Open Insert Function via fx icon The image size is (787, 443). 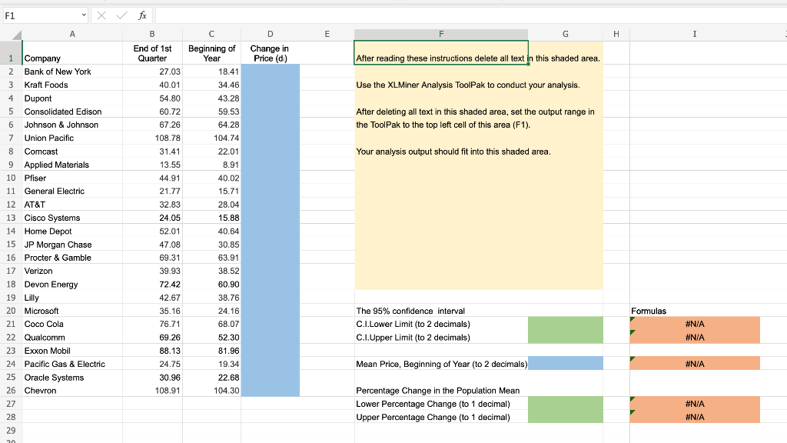point(142,15)
